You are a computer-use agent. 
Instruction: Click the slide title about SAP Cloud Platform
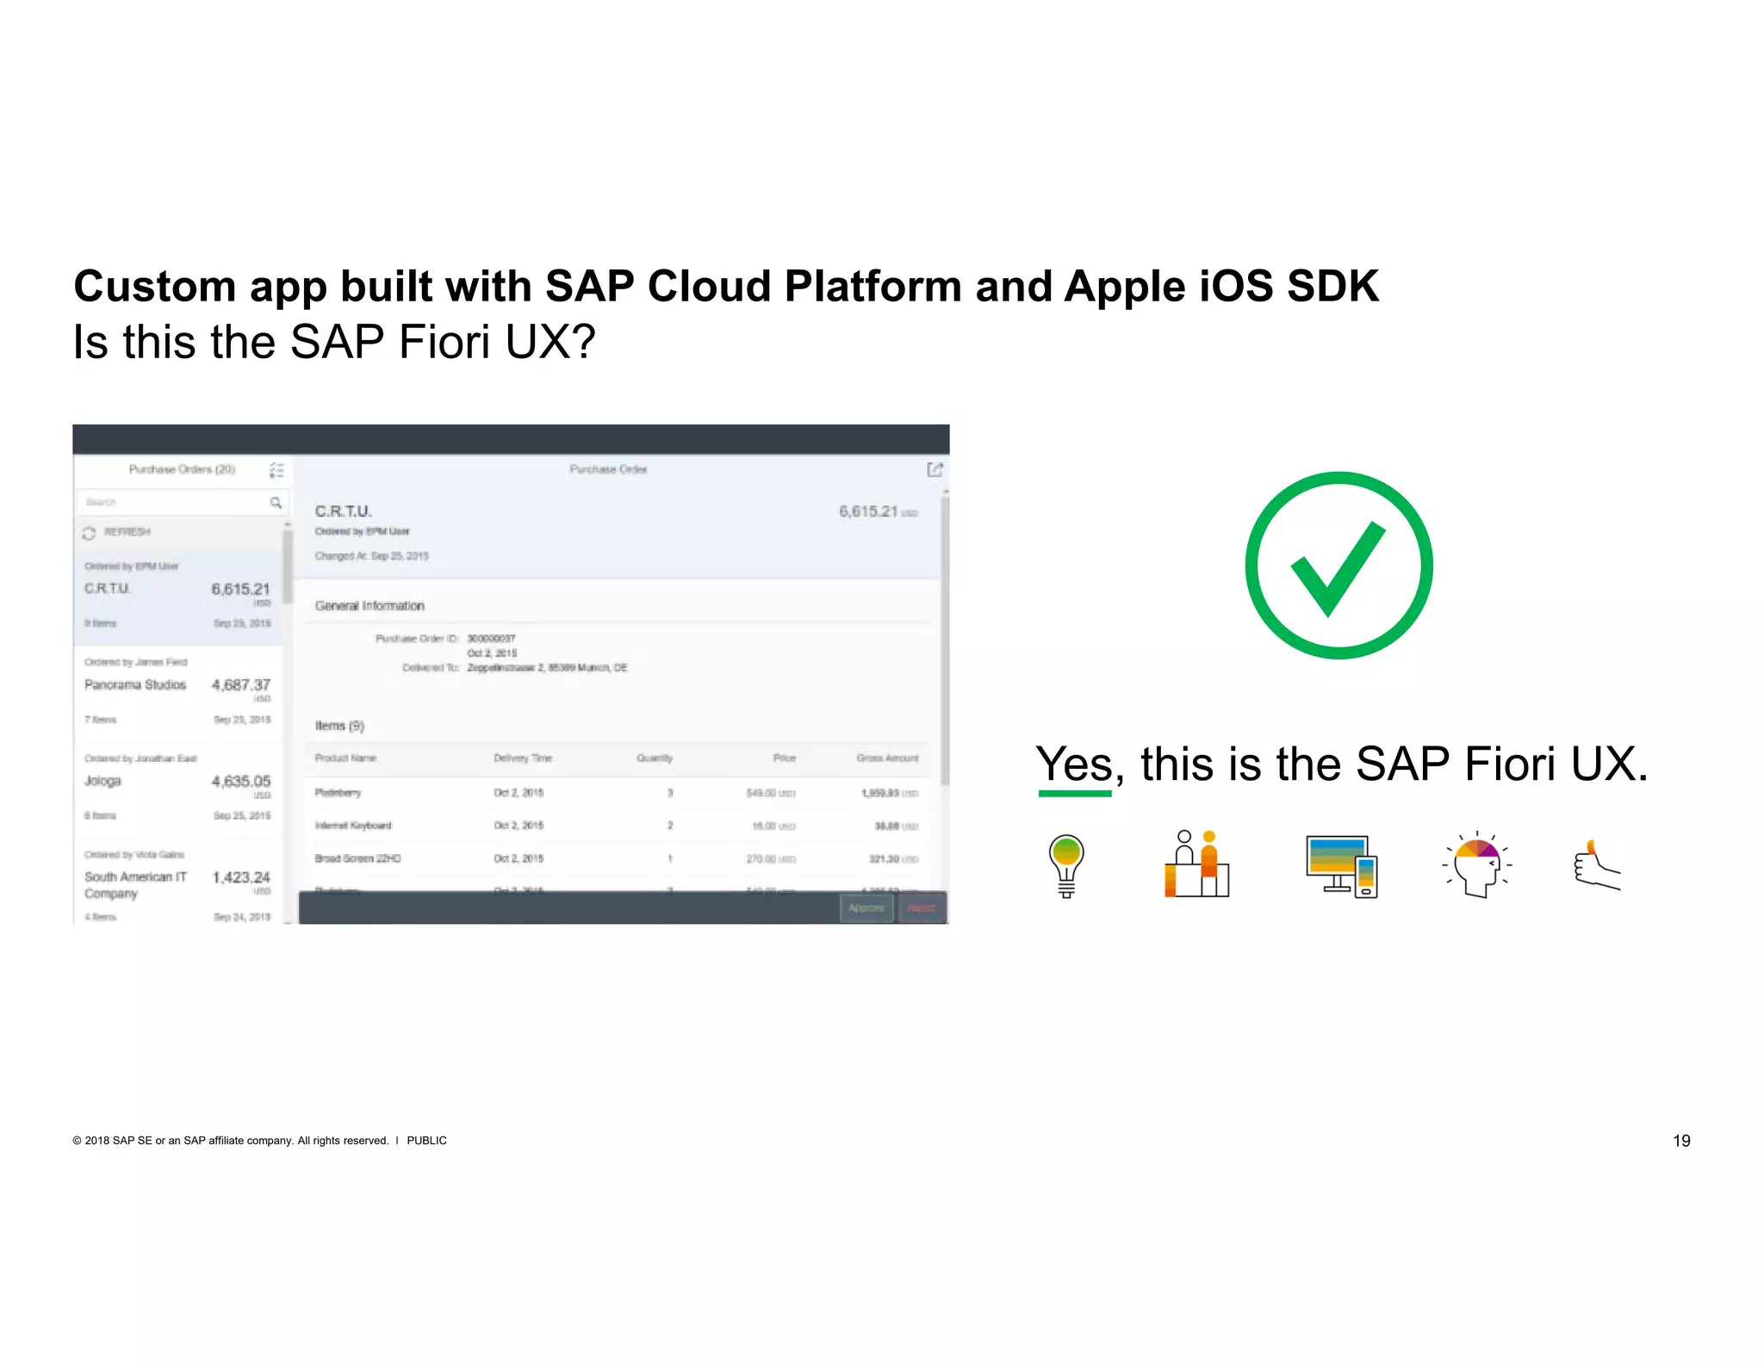726,287
